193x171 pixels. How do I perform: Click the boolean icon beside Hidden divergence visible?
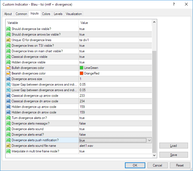(8, 62)
